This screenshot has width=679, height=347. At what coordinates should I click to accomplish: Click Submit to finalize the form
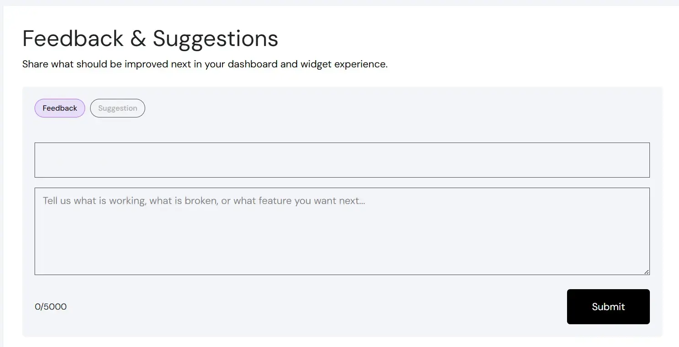click(x=608, y=306)
